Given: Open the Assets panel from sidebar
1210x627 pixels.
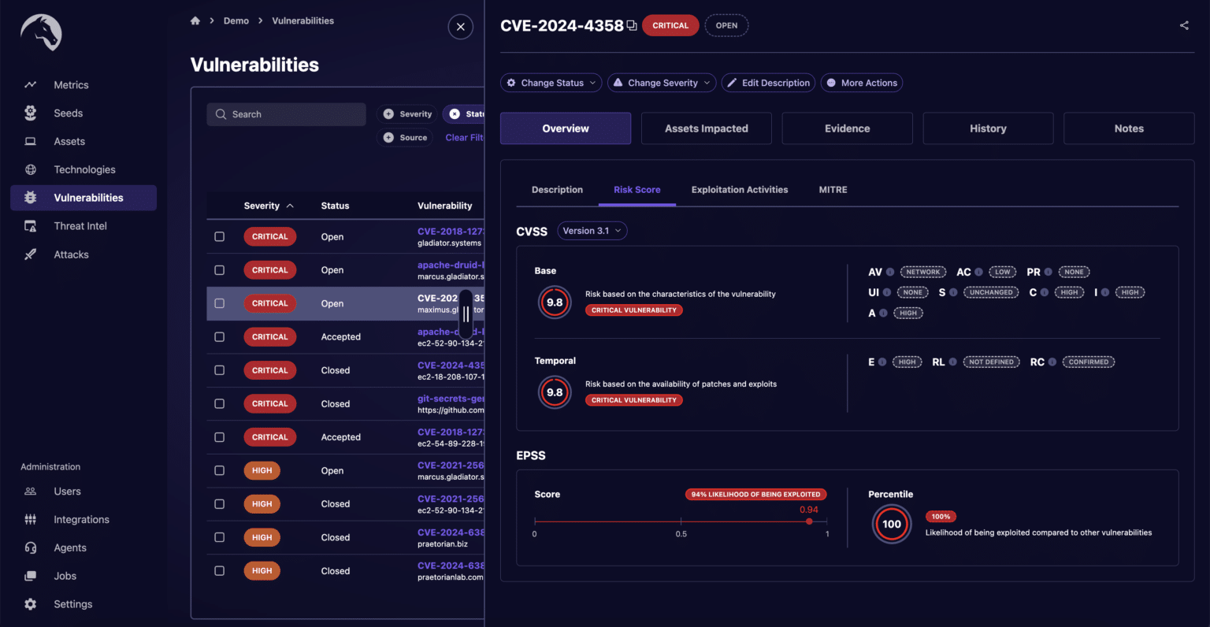Looking at the screenshot, I should [x=30, y=141].
